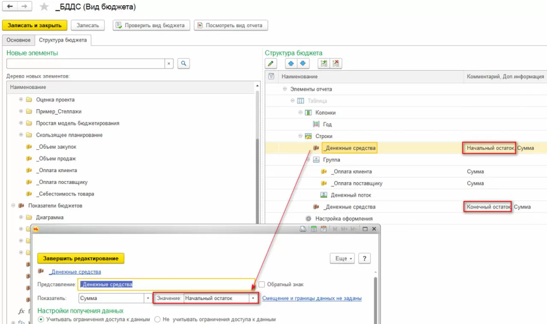Screen dimensions: 547x324
Task: Open the Еще menu in the dialog
Action: pos(342,258)
